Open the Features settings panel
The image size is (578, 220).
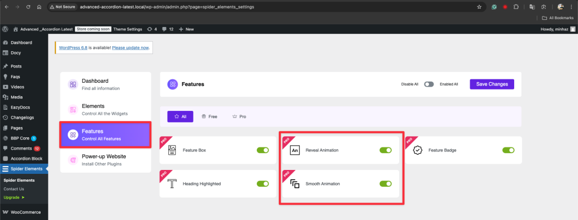click(106, 135)
